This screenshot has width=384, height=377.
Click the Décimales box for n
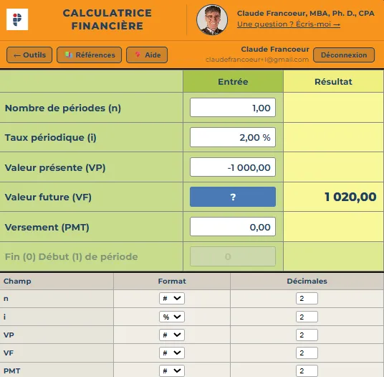(307, 299)
